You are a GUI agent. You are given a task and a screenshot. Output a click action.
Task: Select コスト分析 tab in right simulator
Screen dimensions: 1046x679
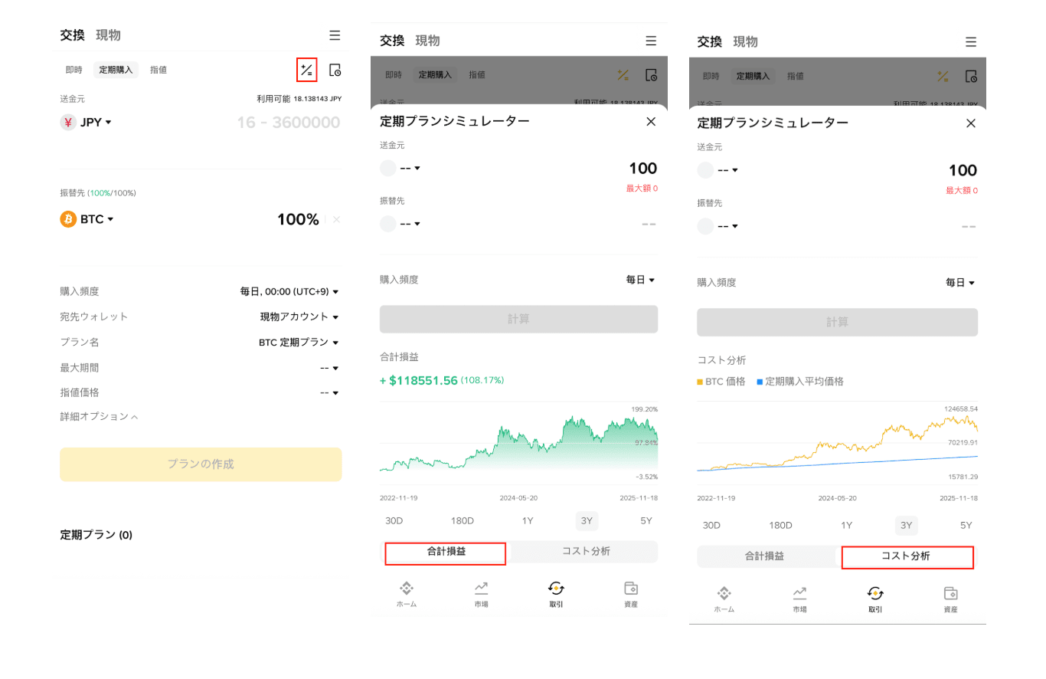pos(907,557)
